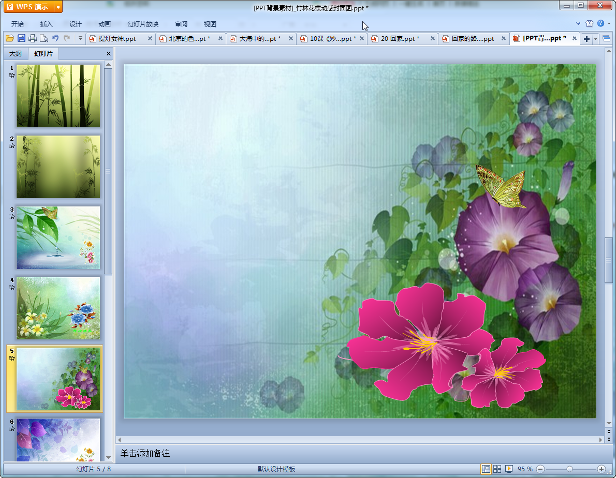This screenshot has width=616, height=478.
Task: Open the 插入 menu tab
Action: coord(47,24)
